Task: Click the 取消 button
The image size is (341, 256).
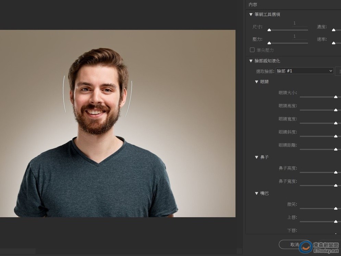Action: point(294,244)
